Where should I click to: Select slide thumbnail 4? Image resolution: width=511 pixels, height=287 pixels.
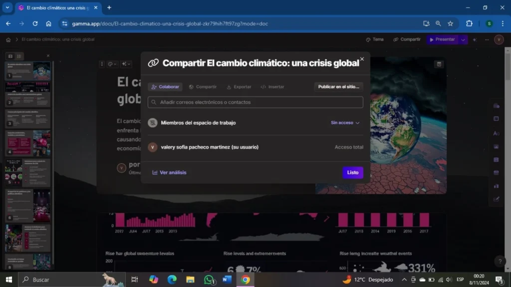pyautogui.click(x=28, y=143)
